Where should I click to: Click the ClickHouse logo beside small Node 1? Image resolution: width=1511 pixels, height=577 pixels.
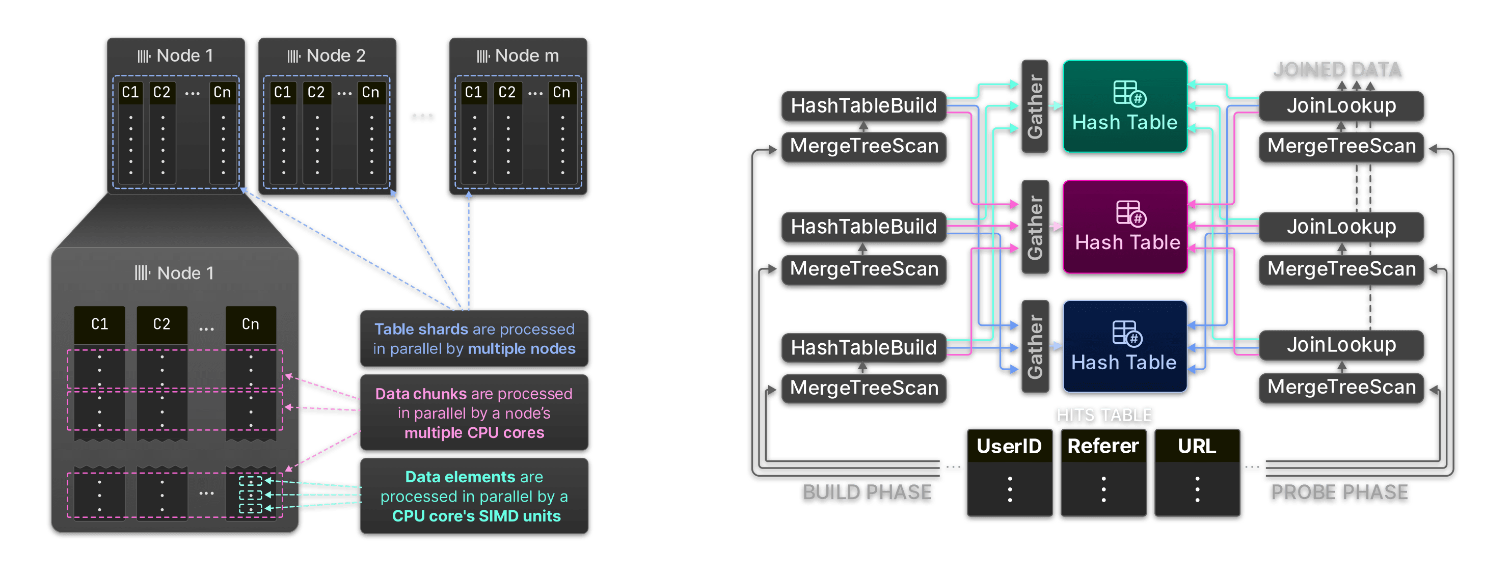(x=144, y=57)
